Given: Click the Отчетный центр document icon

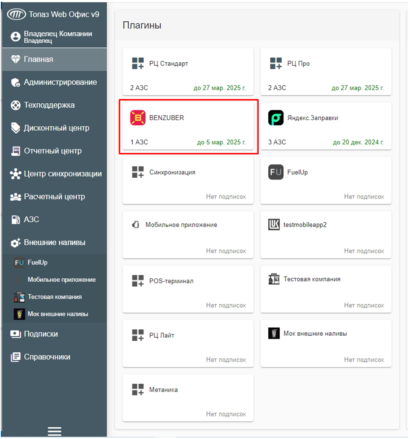Looking at the screenshot, I should [x=16, y=151].
